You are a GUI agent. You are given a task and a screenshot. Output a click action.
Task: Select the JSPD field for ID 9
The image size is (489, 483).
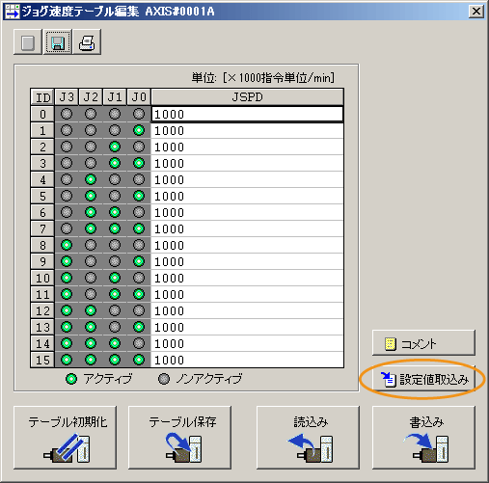pos(247,261)
